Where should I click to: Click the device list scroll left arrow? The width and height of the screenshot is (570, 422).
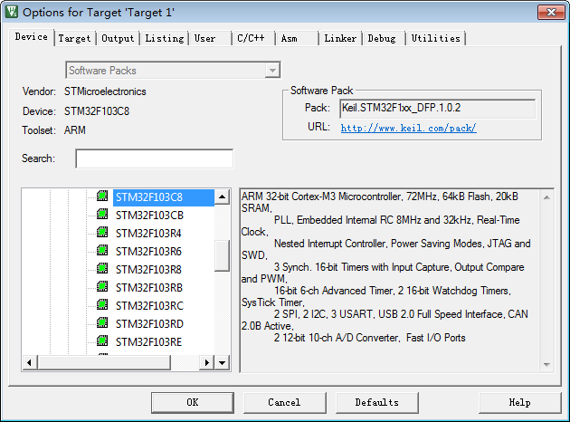30,363
